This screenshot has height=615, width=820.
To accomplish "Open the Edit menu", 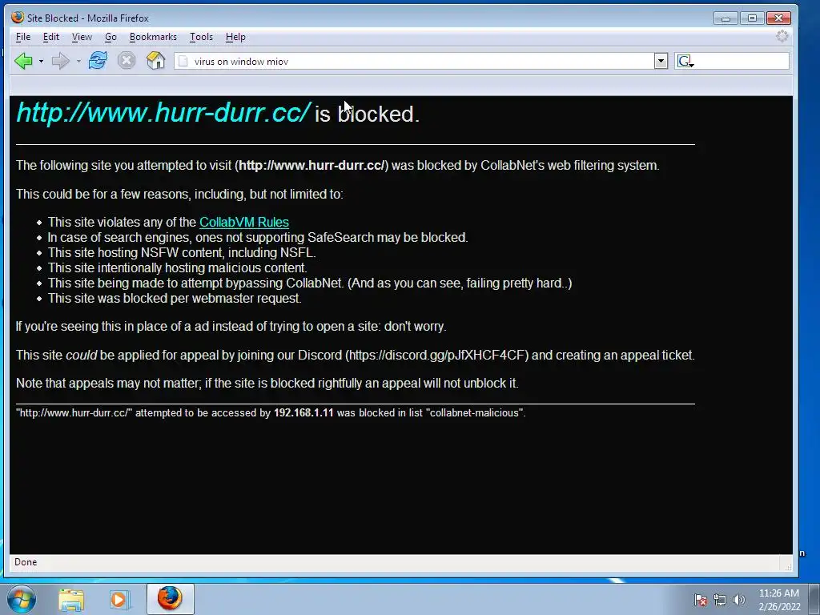I will click(x=50, y=37).
